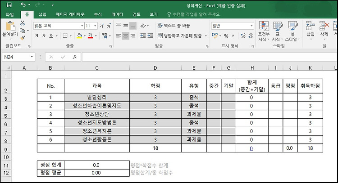This screenshot has width=338, height=183.
Task: Delete cells with 삭제 button
Action: pyautogui.click(x=324, y=31)
